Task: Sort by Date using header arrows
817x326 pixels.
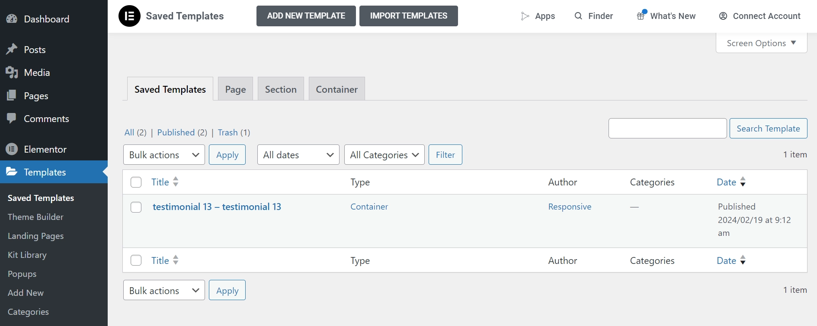Action: click(x=743, y=182)
